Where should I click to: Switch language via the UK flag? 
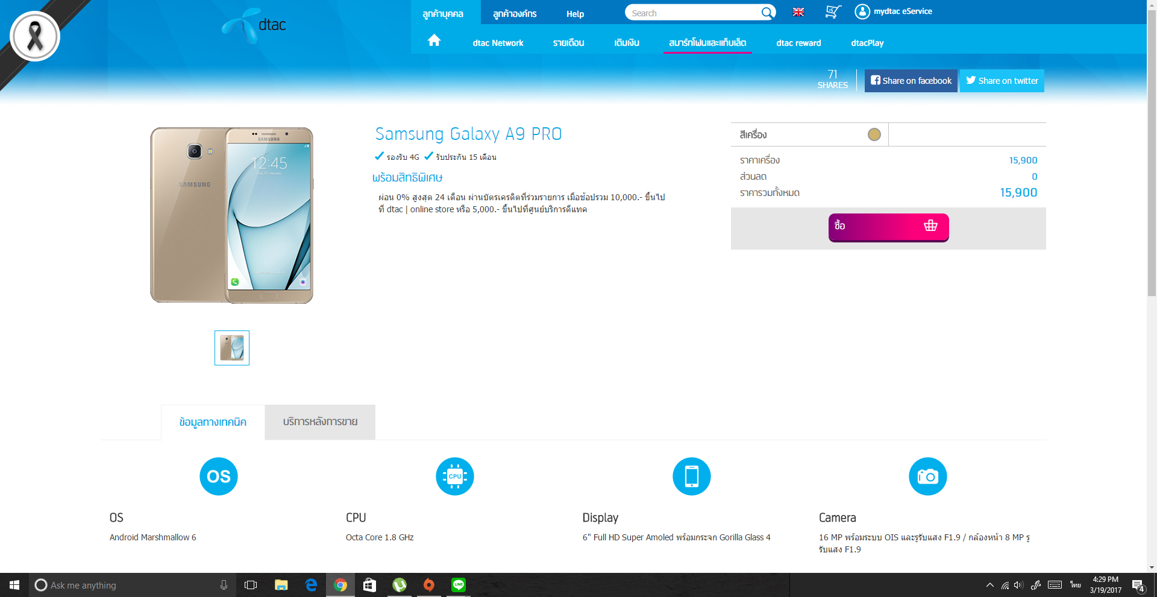798,12
